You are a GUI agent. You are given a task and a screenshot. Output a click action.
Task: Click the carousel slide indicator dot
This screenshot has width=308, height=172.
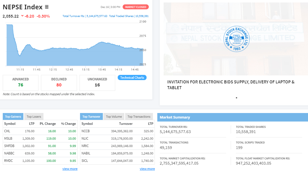[x=237, y=98]
